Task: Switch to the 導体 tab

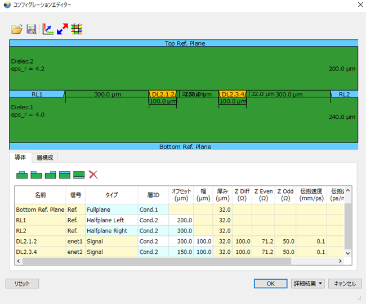Action: [20, 158]
